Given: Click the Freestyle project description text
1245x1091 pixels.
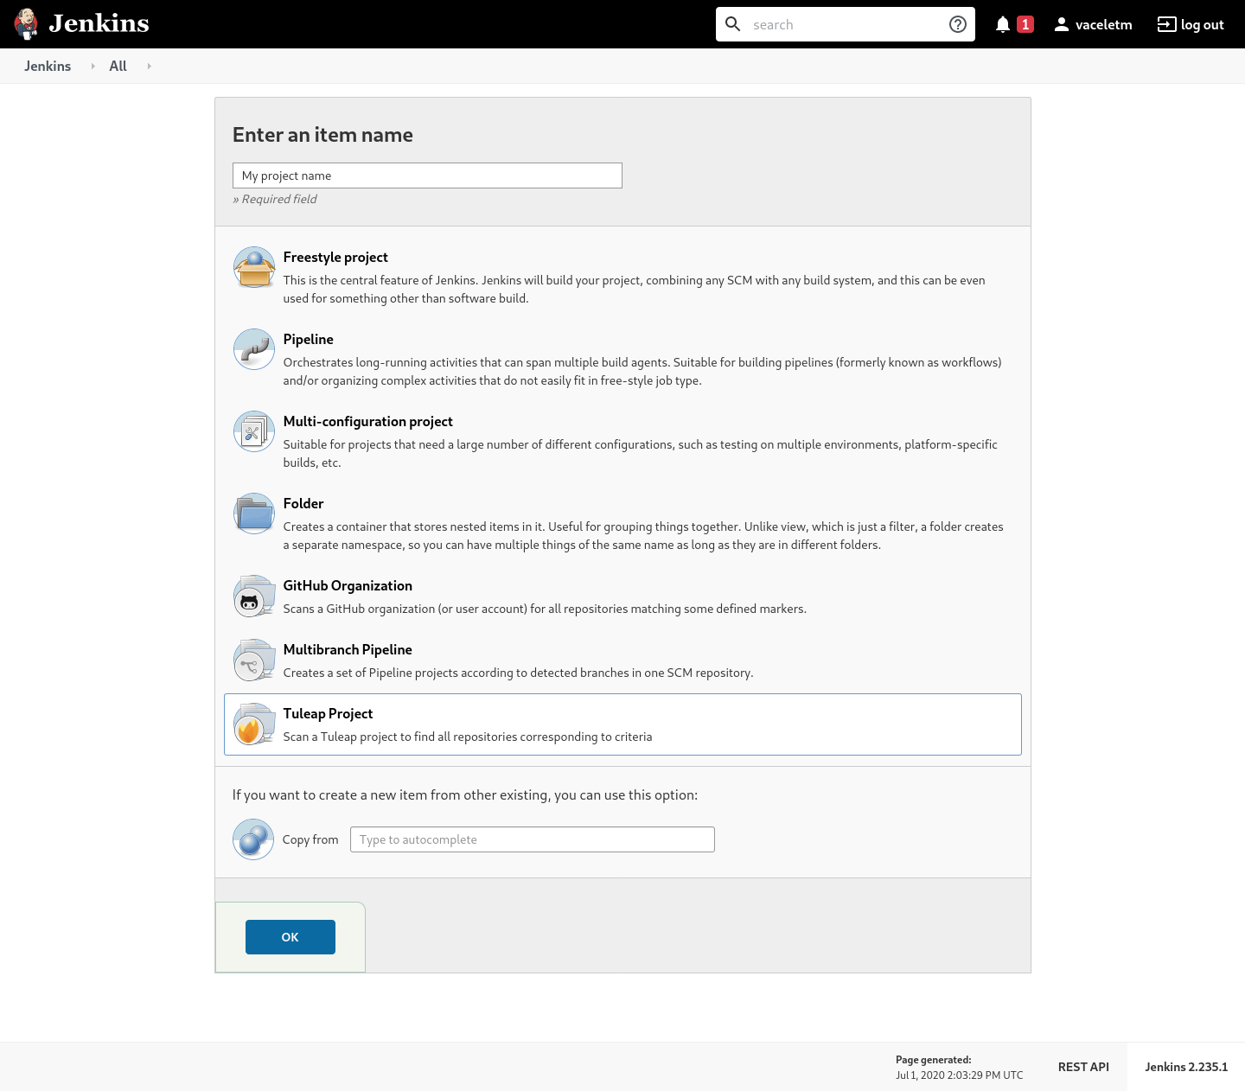Looking at the screenshot, I should [635, 290].
